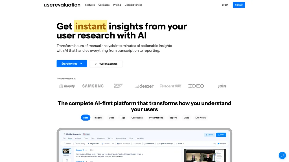Click the IDEO logo
Viewport: 289px width, 162px height.
[x=196, y=86]
